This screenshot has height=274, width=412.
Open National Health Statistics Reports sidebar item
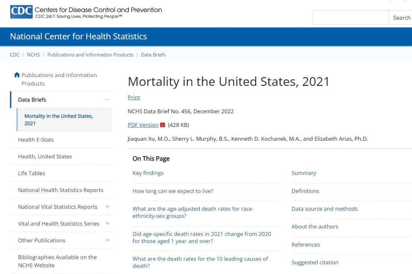click(61, 190)
